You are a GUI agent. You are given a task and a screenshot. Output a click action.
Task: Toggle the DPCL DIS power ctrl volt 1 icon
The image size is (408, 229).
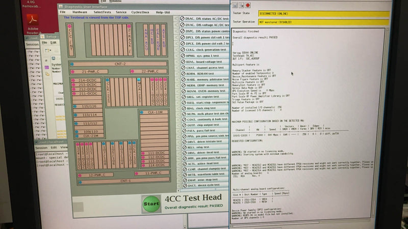tap(183, 37)
